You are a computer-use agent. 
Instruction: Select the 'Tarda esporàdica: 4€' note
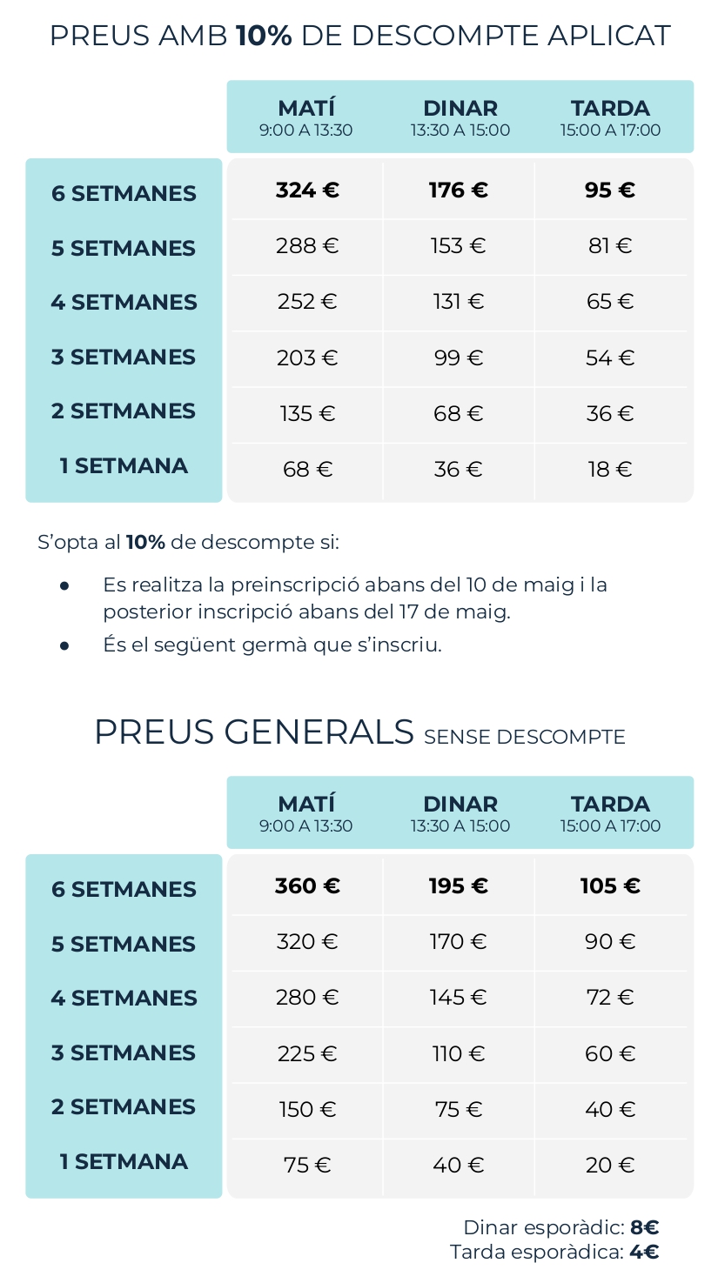click(x=554, y=1253)
